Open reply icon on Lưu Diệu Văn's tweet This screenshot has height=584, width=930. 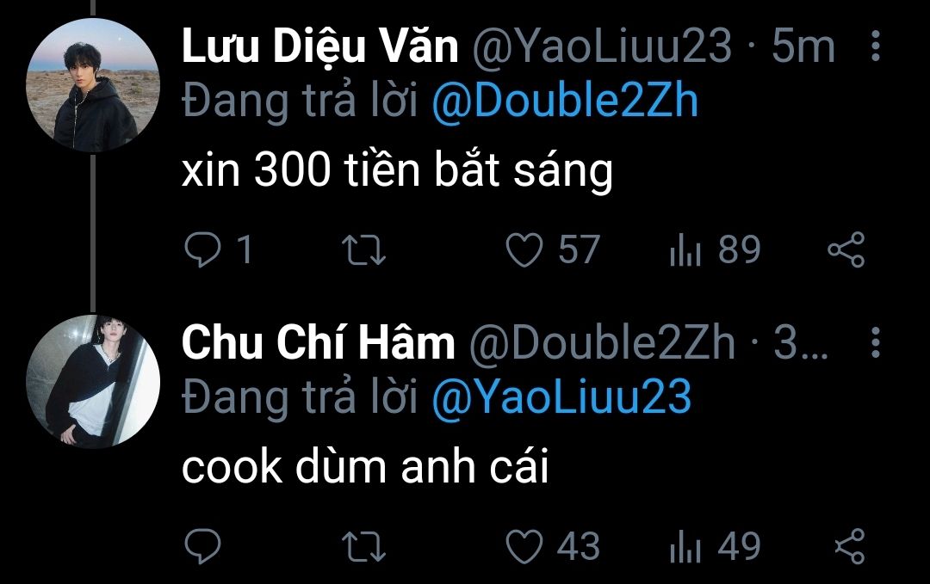202,249
